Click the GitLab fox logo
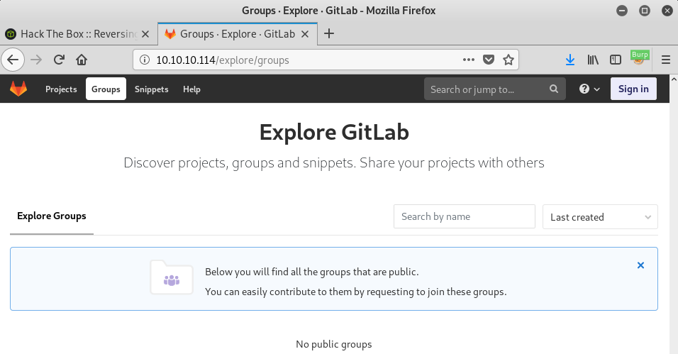Viewport: 678px width, 354px height. point(18,89)
